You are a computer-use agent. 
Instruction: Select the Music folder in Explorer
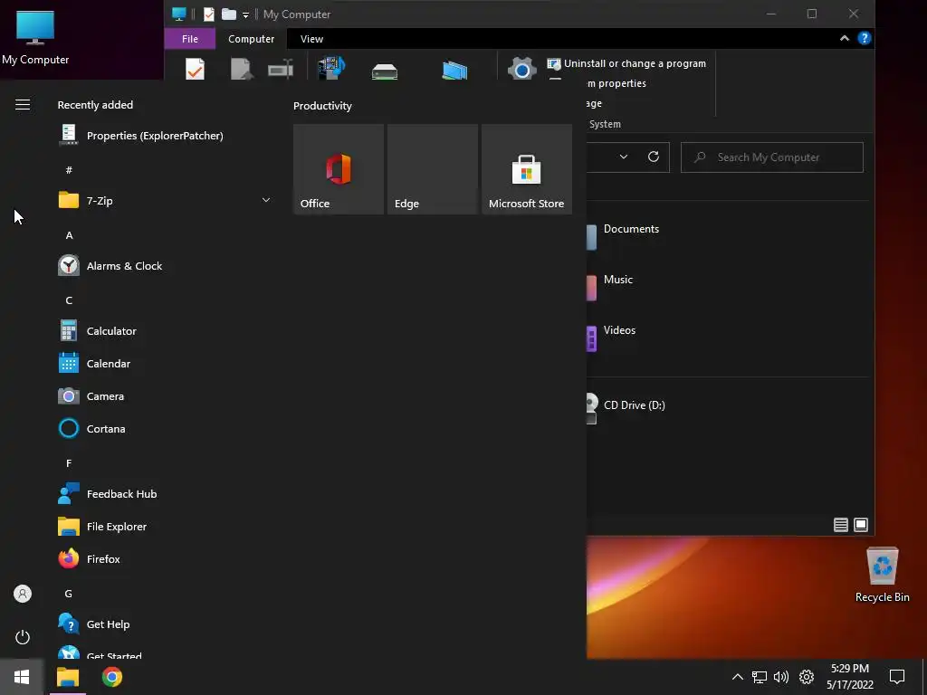click(617, 280)
